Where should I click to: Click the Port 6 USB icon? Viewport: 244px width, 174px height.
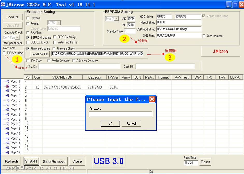[x=7, y=105]
